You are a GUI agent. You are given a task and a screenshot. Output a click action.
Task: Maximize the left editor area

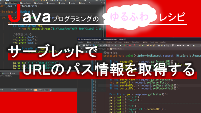104,3
